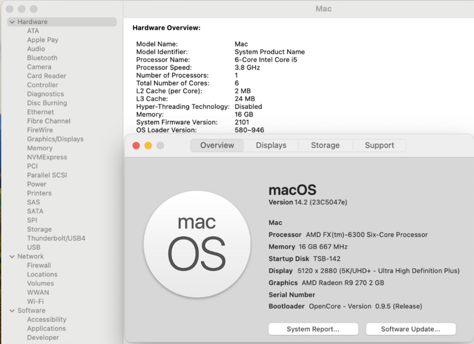
Task: Select Ethernet in the sidebar
Action: coord(40,112)
